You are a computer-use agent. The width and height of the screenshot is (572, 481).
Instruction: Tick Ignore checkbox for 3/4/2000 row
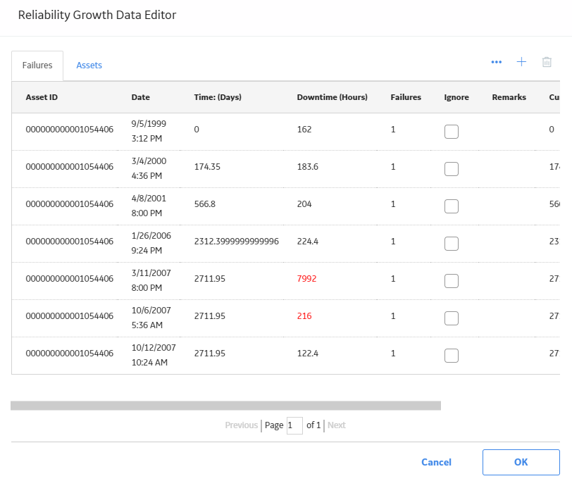452,169
